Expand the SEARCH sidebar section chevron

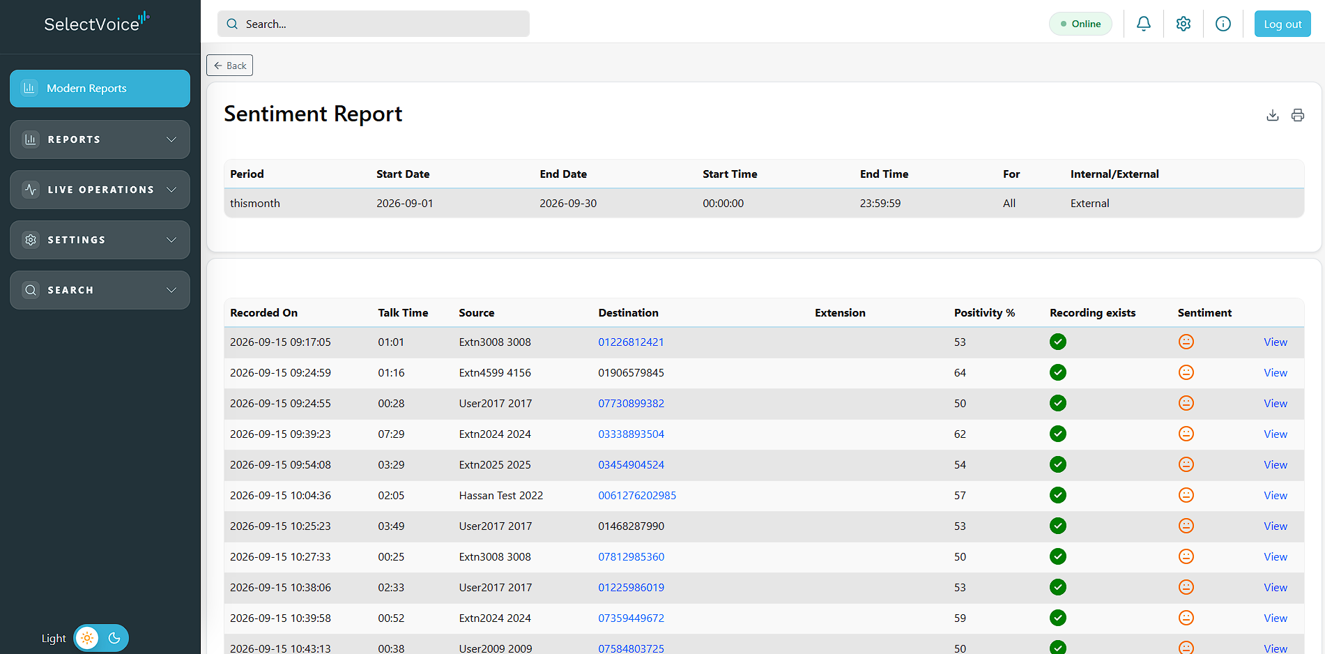(x=171, y=290)
